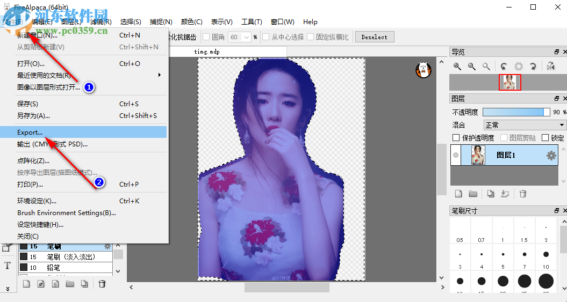The height and width of the screenshot is (302, 567).
Task: Switch to the timg.mdp document tab
Action: pyautogui.click(x=207, y=51)
